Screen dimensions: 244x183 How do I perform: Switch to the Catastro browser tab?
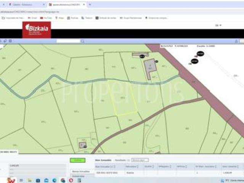coord(26,5)
